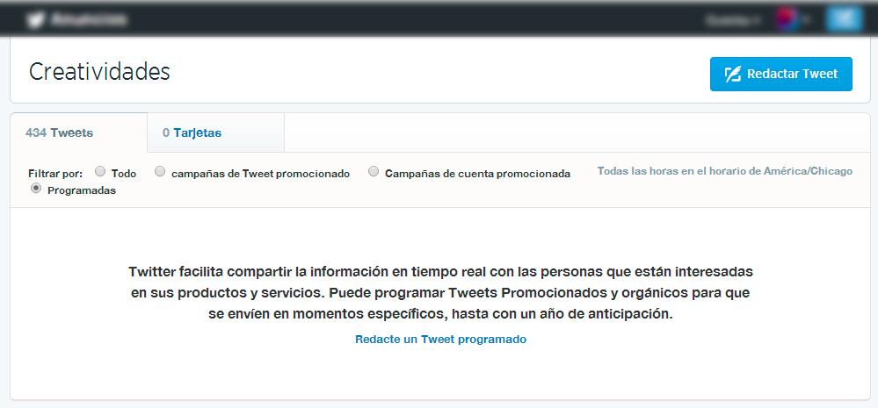Click the Twitter bird logo in top bar
The height and width of the screenshot is (408, 878).
(x=36, y=20)
